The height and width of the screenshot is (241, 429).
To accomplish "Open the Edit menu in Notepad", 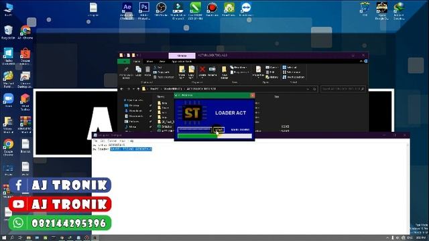I will coord(103,141).
